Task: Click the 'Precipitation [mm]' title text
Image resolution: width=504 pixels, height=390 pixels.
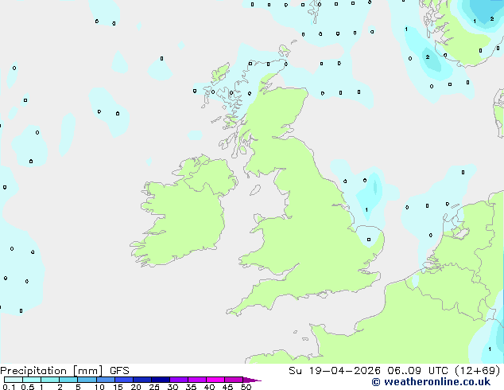Action: tap(51, 371)
